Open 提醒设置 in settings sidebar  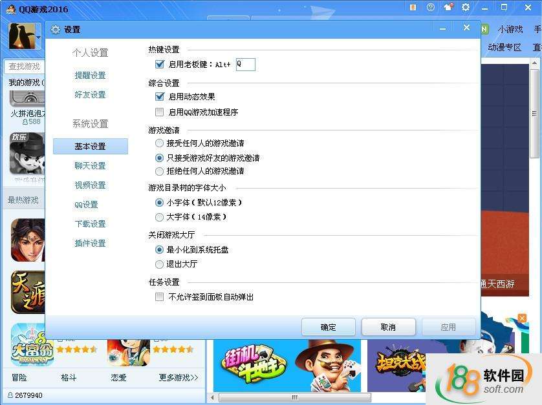click(90, 76)
